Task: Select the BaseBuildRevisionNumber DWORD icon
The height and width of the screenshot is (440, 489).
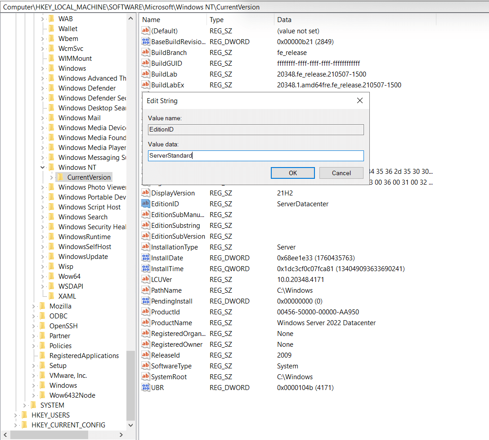Action: [145, 42]
